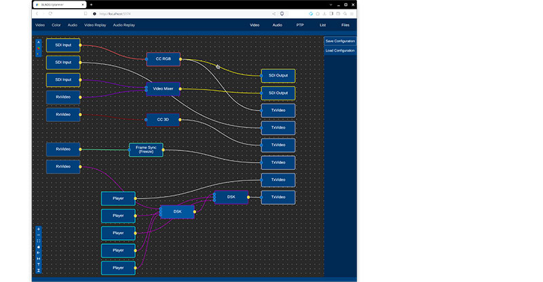Open the Video Replay menu
Image resolution: width=543 pixels, height=282 pixels.
pos(95,25)
